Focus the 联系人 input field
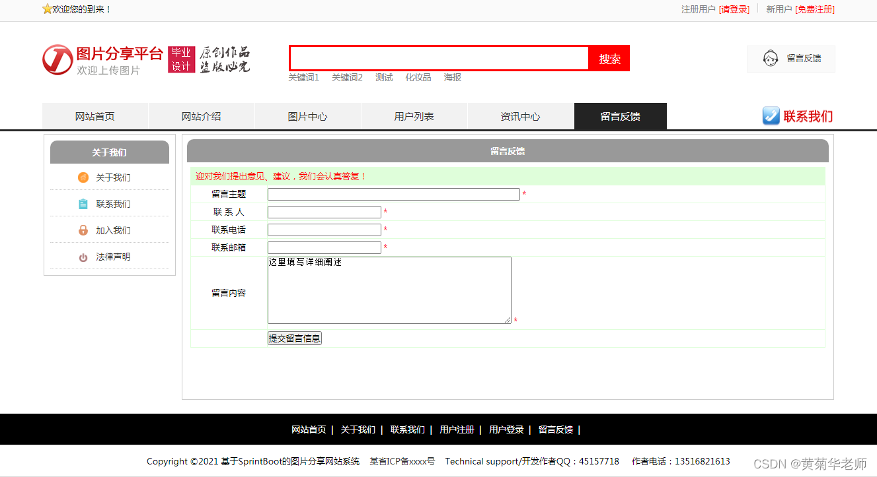 (x=324, y=212)
